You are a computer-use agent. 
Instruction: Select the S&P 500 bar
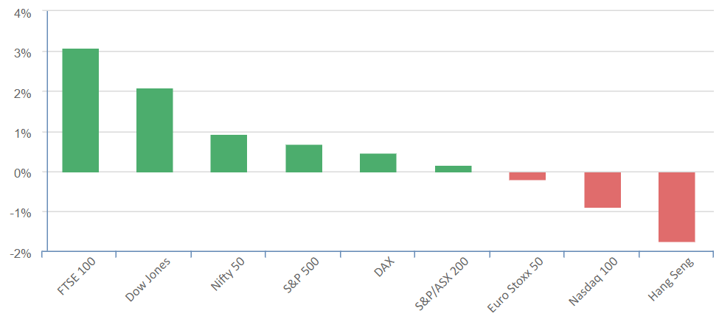(304, 158)
